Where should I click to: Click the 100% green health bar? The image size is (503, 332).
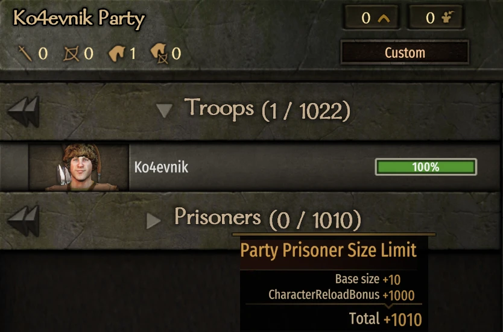click(x=426, y=168)
